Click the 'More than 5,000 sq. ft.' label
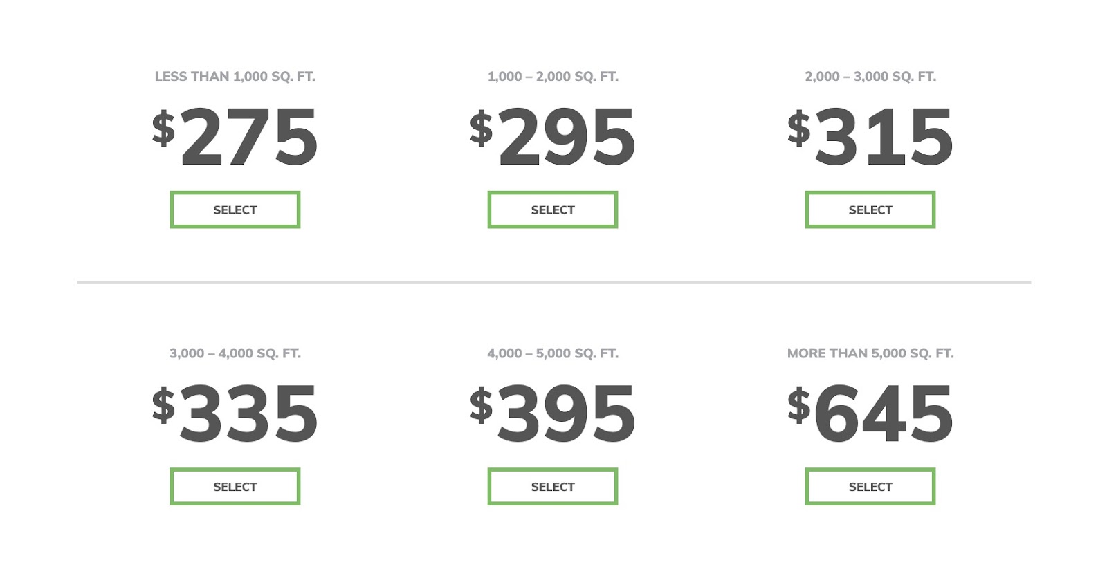 870,353
